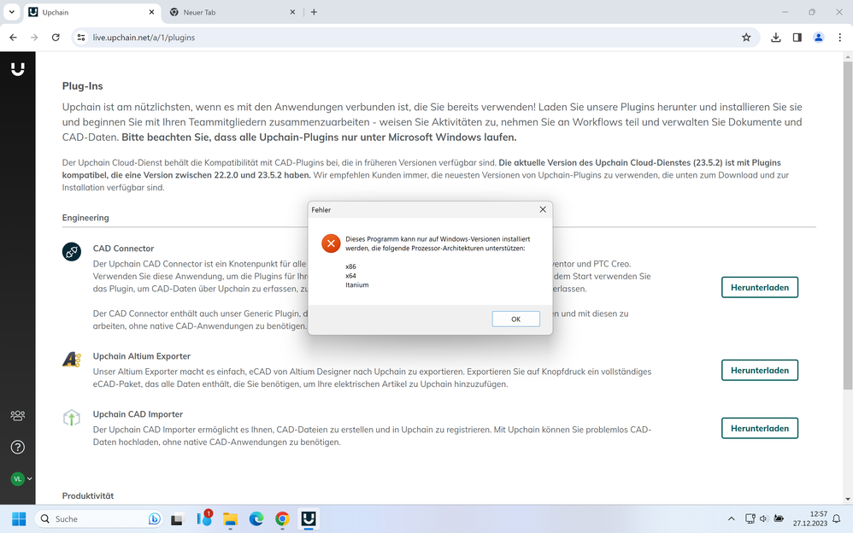Go back in browser history
The height and width of the screenshot is (533, 853).
point(13,38)
